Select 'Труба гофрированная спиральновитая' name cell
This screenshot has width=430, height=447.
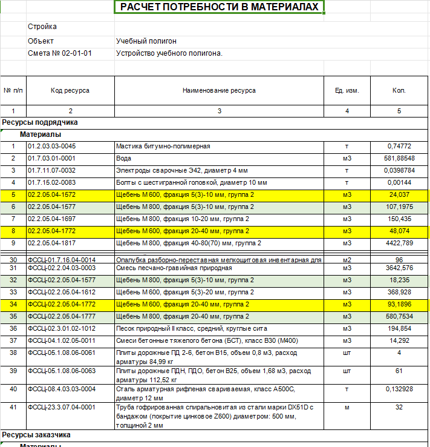[219, 416]
